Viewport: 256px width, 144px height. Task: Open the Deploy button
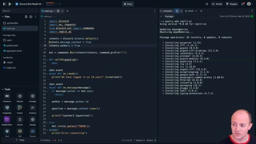[x=232, y=4]
